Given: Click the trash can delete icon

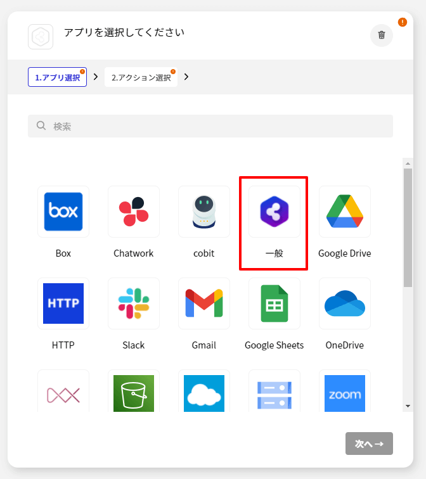Looking at the screenshot, I should [x=382, y=35].
